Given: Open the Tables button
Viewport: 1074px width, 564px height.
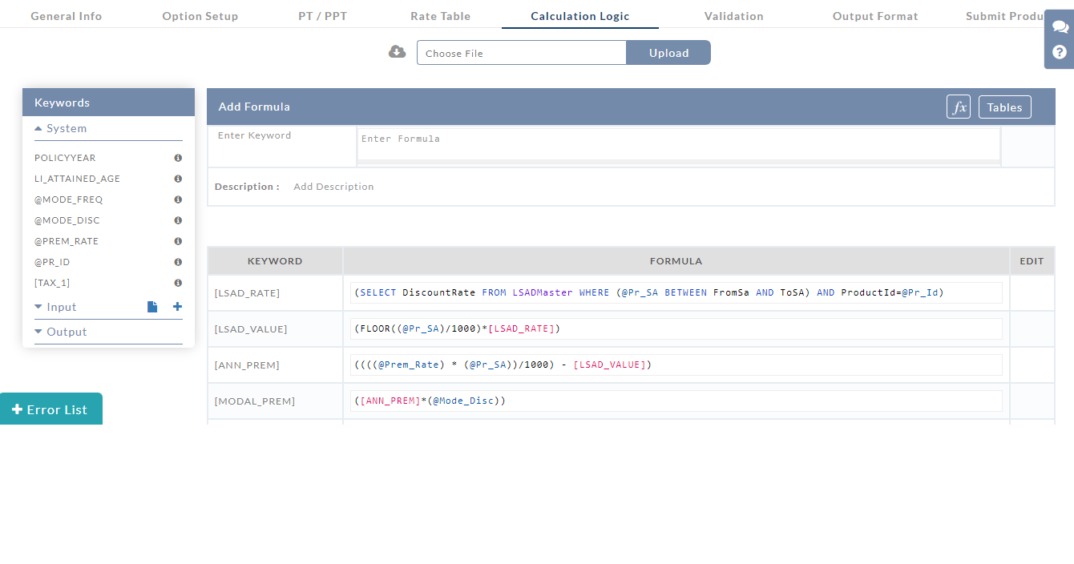Looking at the screenshot, I should (1004, 107).
